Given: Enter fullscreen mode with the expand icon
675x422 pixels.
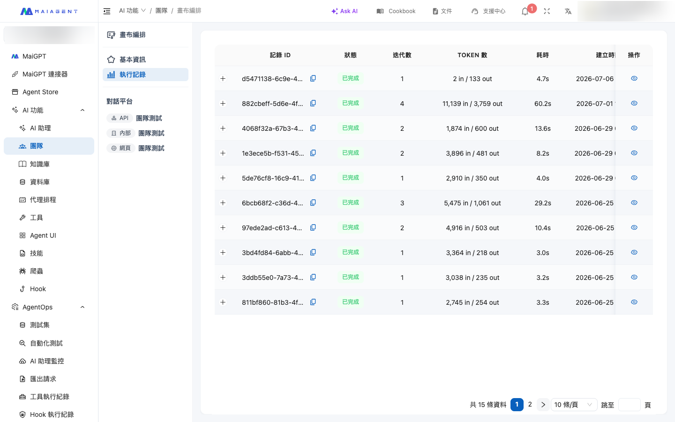Looking at the screenshot, I should [x=547, y=11].
